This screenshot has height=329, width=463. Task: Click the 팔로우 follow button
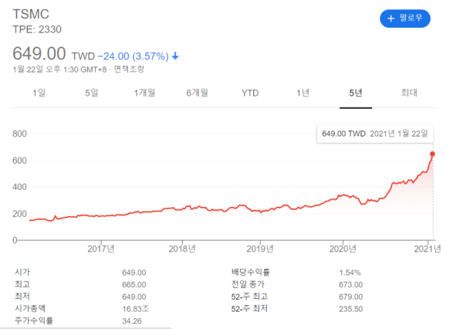click(x=404, y=18)
